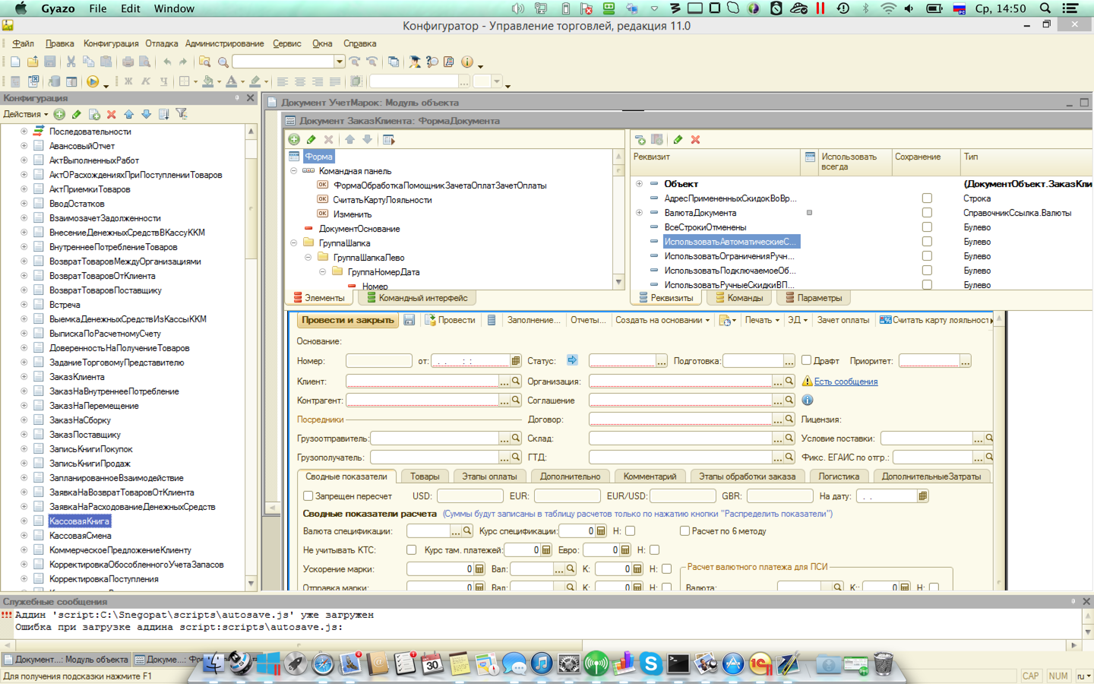Image resolution: width=1094 pixels, height=684 pixels.
Task: Click the red delete icon in Configuration panel
Action: tap(111, 114)
